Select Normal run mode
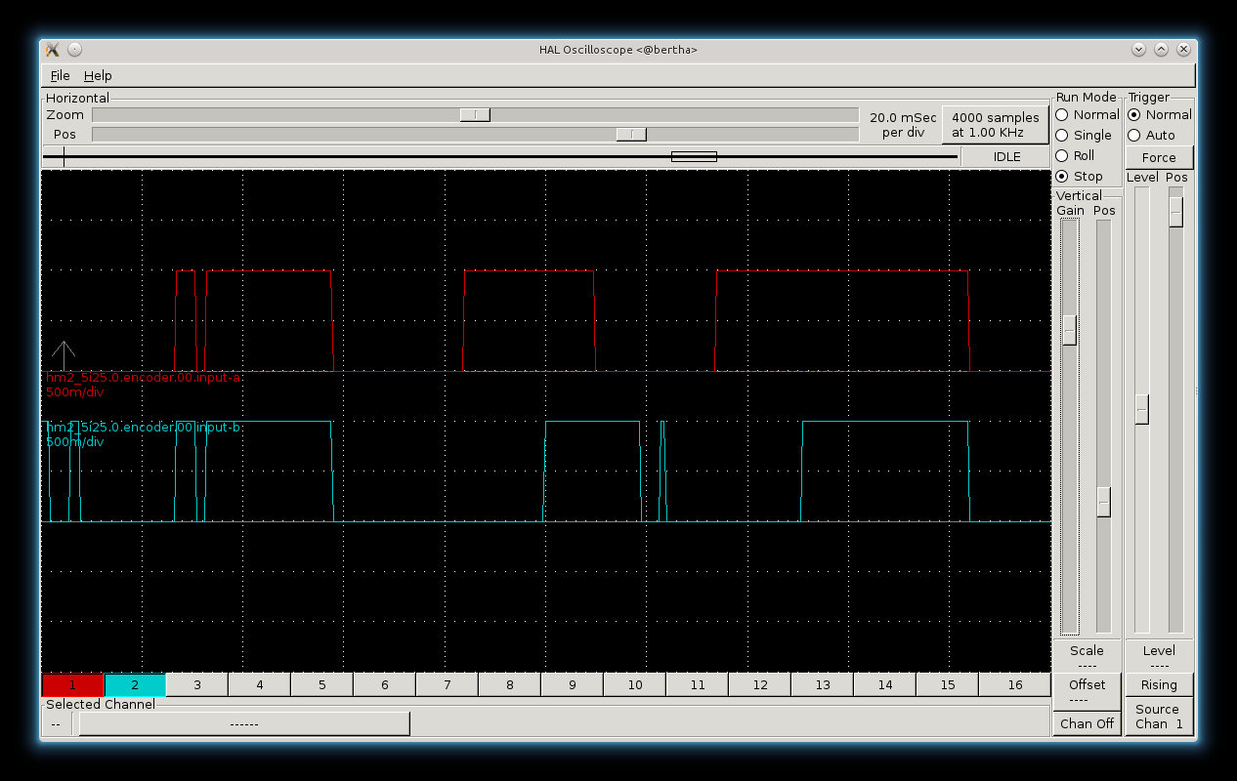 tap(1062, 115)
